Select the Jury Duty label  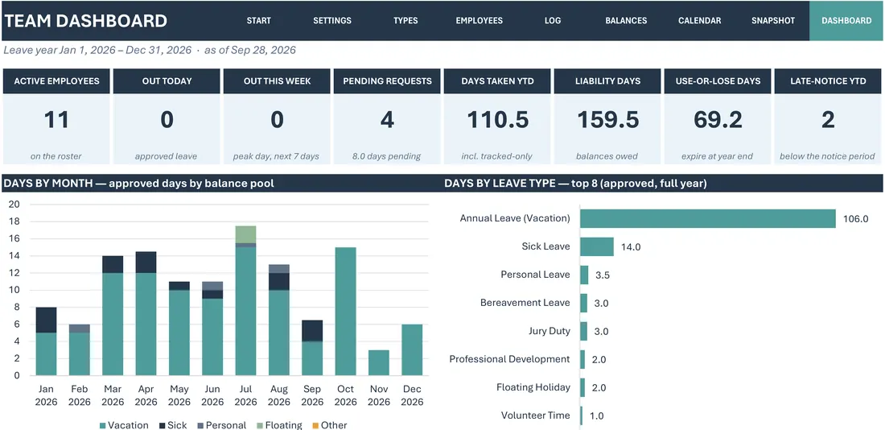[x=550, y=331]
